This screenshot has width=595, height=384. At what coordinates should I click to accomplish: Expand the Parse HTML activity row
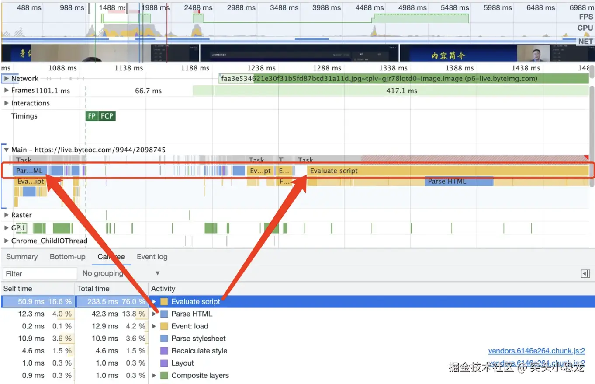(154, 314)
